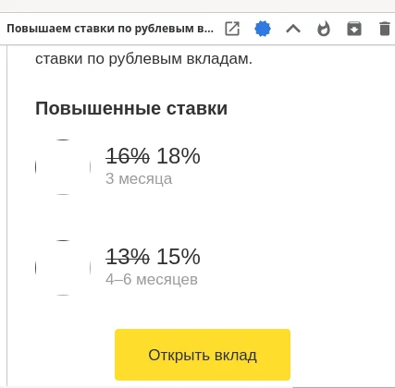Collapse message with the up chevron
This screenshot has width=395, height=388.
(293, 29)
